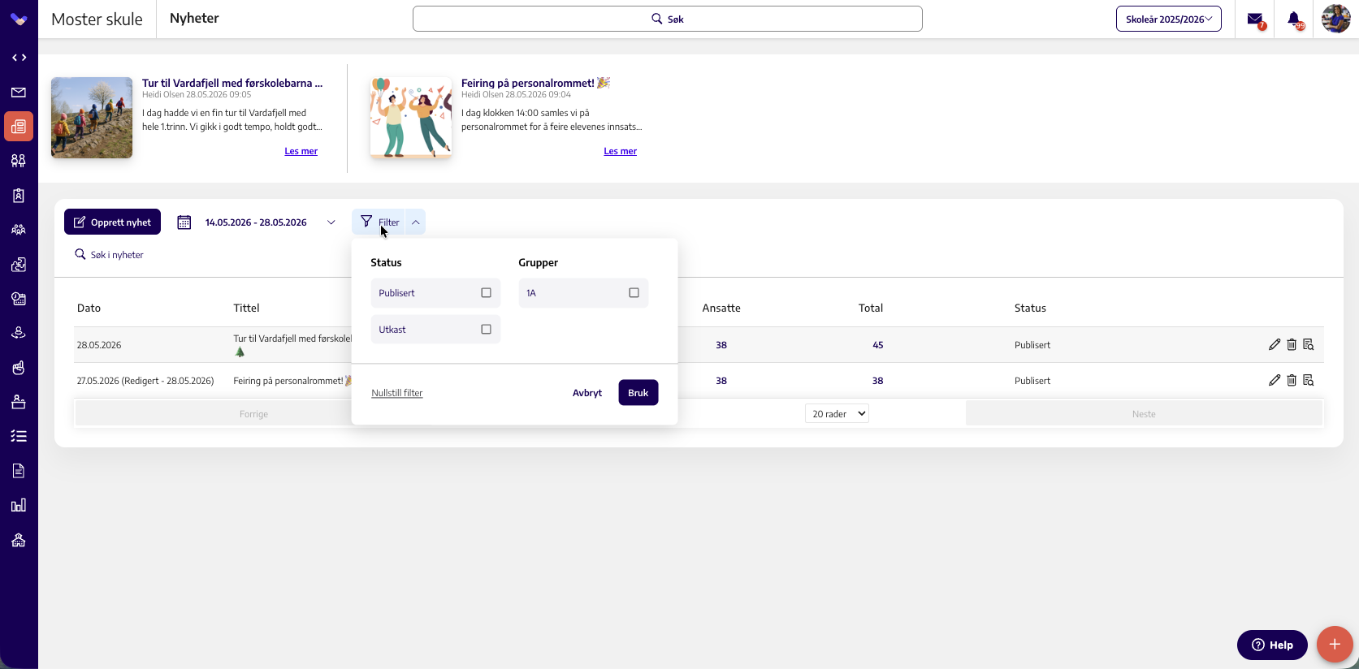The width and height of the screenshot is (1359, 669).
Task: Open the groups icon in the sidebar
Action: pyautogui.click(x=19, y=230)
